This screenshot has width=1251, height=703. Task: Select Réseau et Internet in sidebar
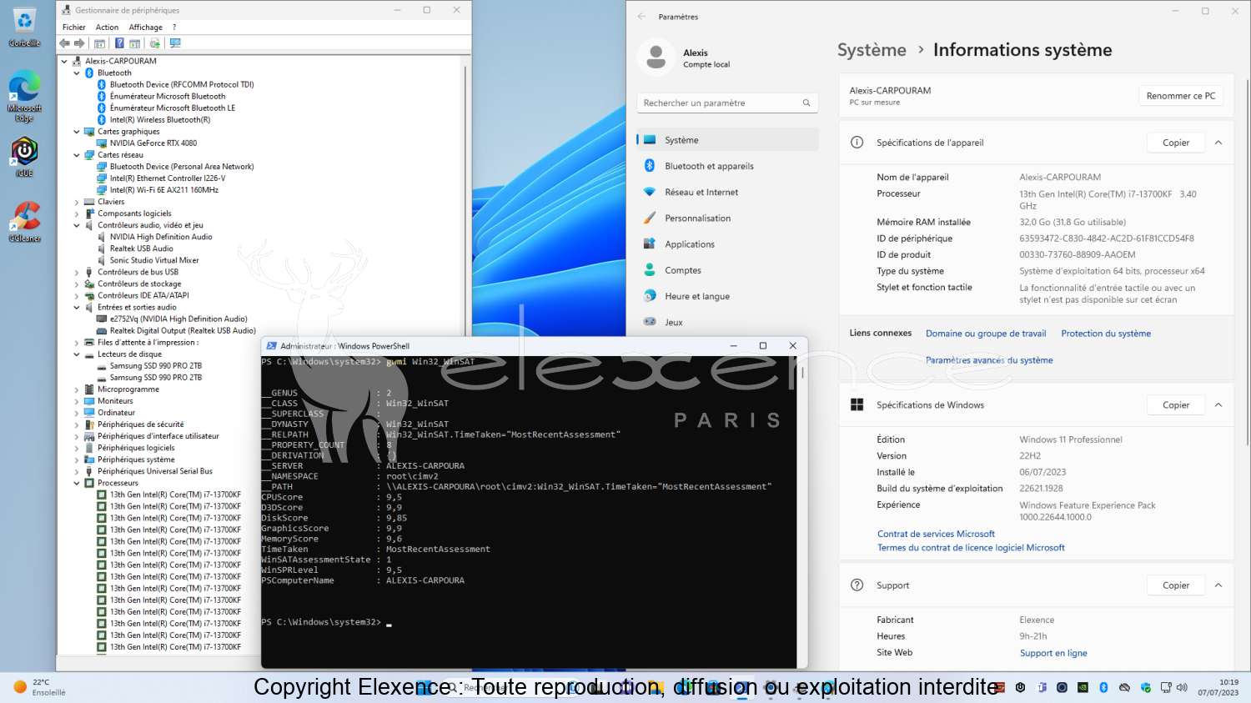727,192
